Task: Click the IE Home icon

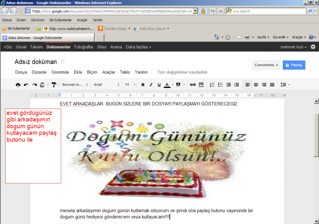Action: tap(216, 37)
